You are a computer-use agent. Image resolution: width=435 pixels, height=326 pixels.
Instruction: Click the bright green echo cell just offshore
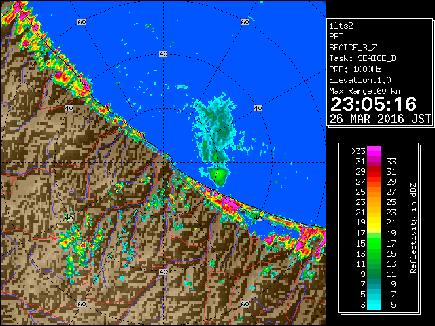point(219,176)
